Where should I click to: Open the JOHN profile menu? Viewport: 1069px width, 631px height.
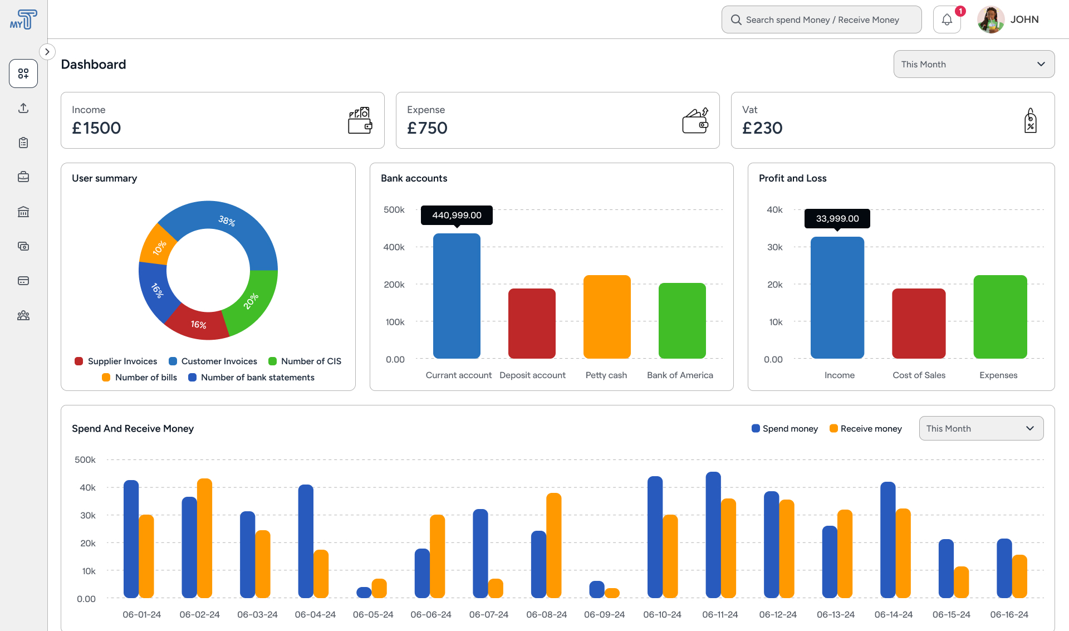click(1008, 20)
